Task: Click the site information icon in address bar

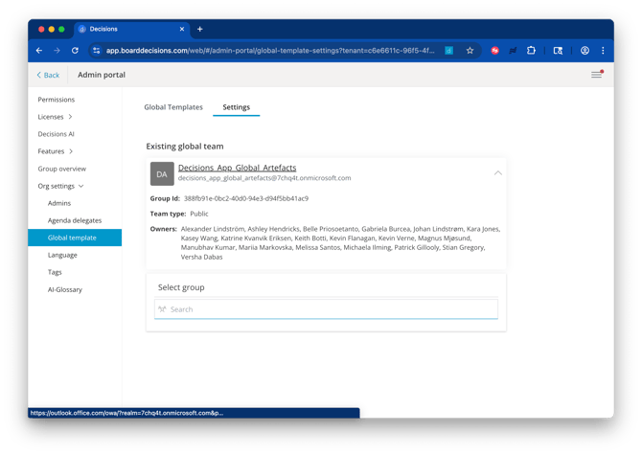Action: pos(97,51)
